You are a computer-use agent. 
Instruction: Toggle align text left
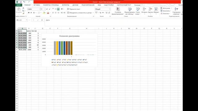click(53, 13)
